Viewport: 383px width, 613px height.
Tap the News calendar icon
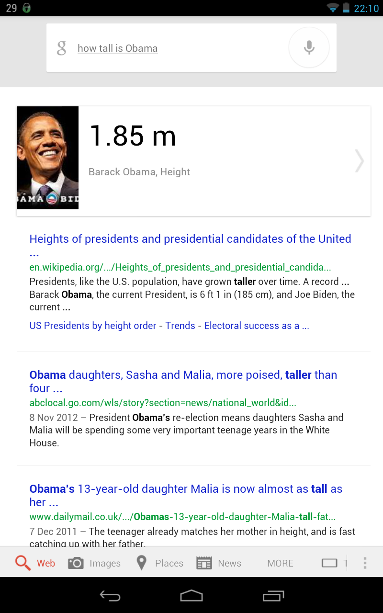tap(204, 563)
